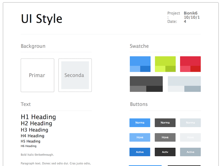
Task: Select the blue color swatch
Action: pyautogui.click(x=140, y=64)
